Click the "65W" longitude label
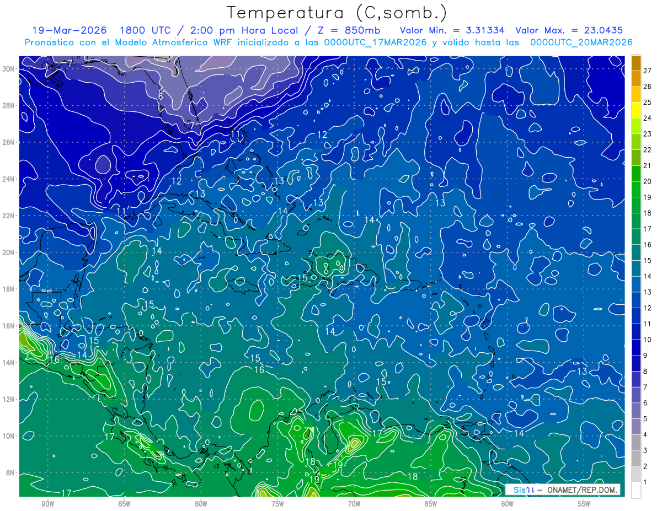This screenshot has width=662, height=511. pos(431,504)
